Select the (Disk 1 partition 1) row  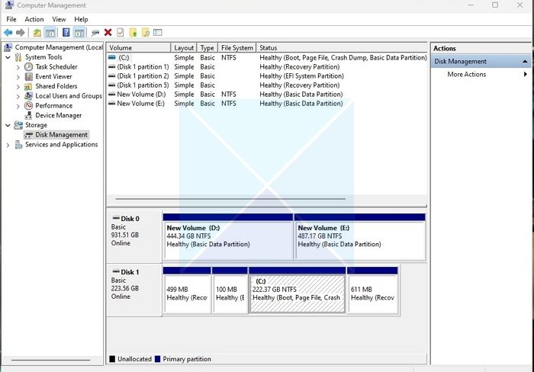[267, 67]
